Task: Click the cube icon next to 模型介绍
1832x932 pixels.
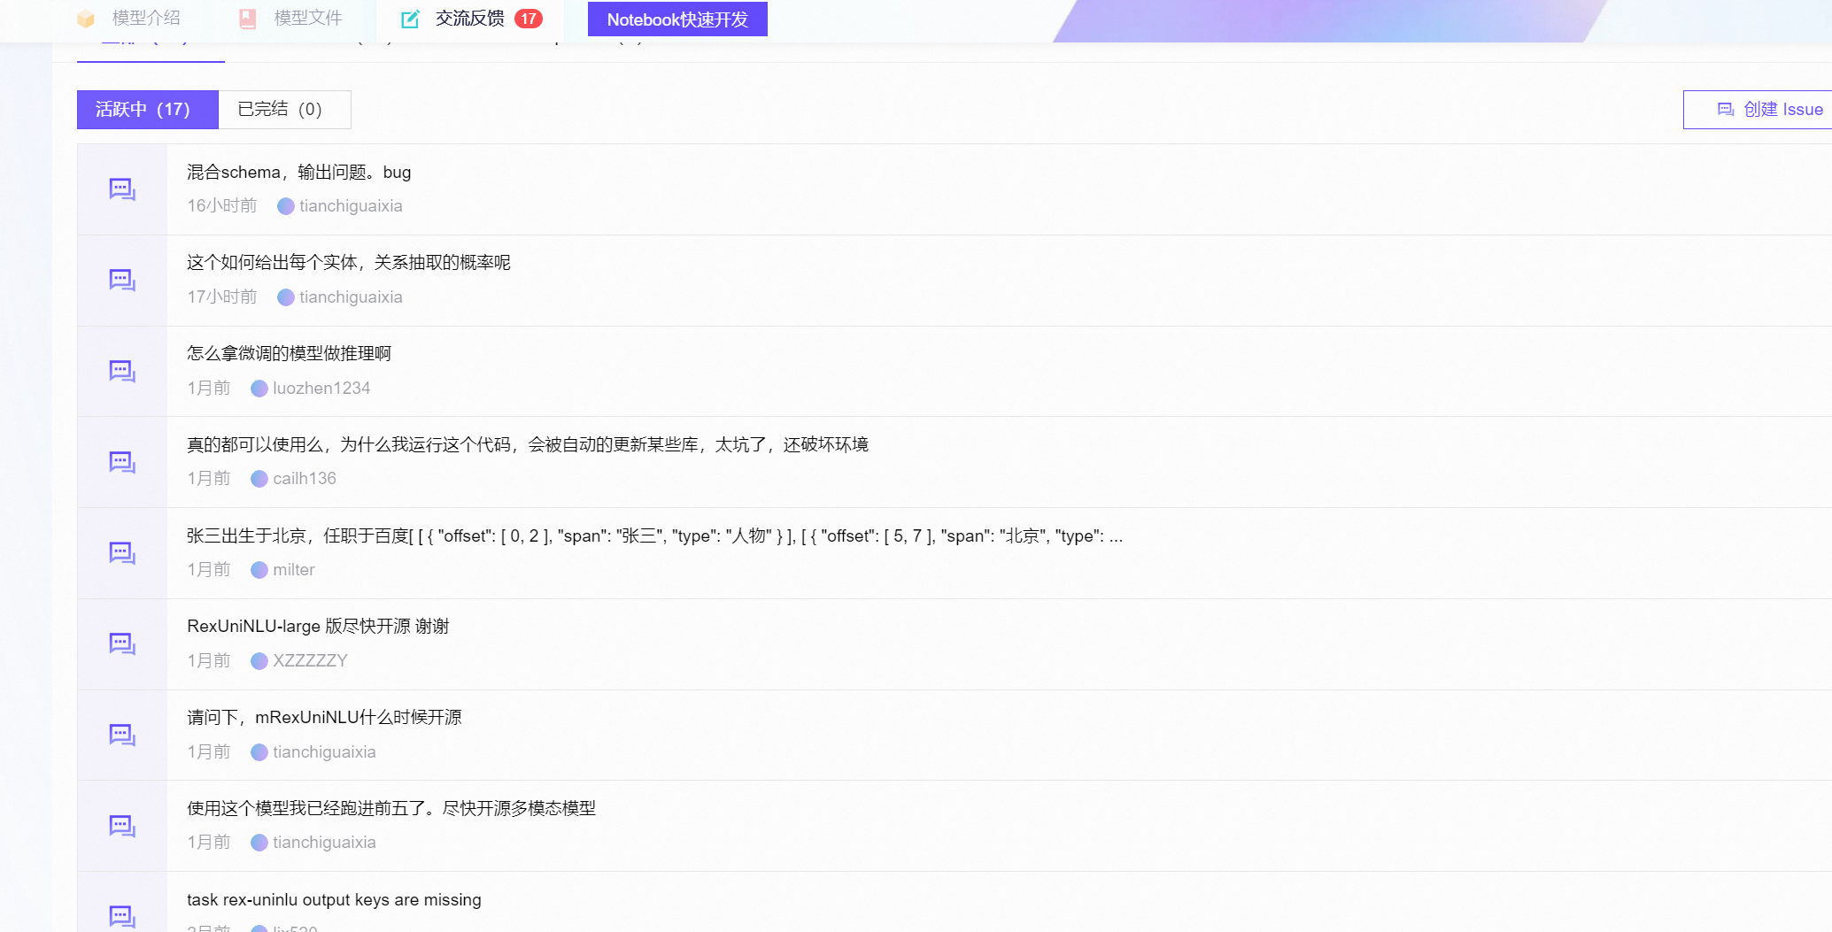Action: [x=85, y=17]
